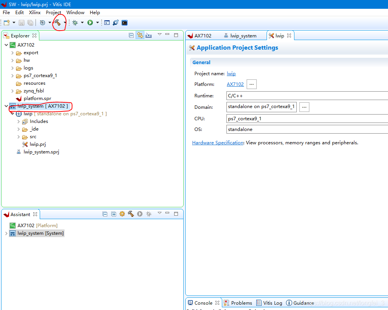Click the Program device toolbar icon
Screen dimensions: 388x310
(x=116, y=23)
